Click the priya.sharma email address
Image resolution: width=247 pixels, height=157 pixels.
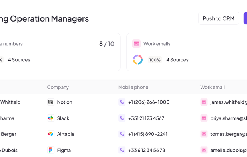pyautogui.click(x=229, y=118)
